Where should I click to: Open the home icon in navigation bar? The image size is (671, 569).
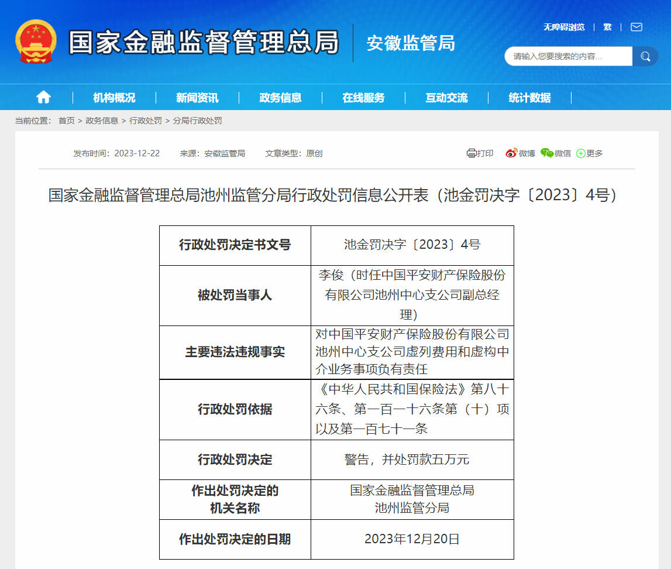[x=43, y=98]
